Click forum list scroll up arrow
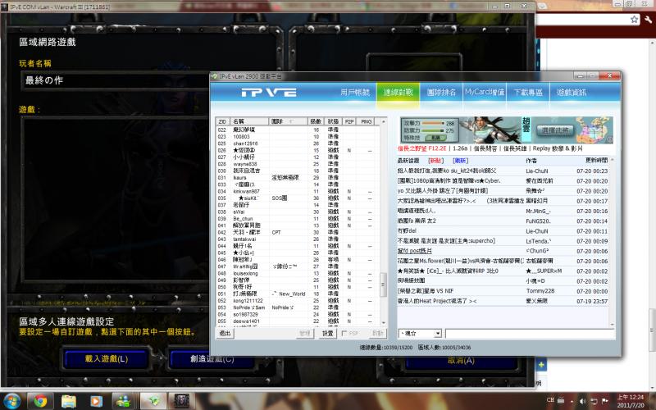 612,160
